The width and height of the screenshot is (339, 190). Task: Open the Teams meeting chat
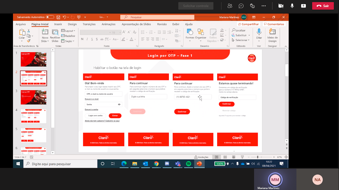tap(241, 6)
